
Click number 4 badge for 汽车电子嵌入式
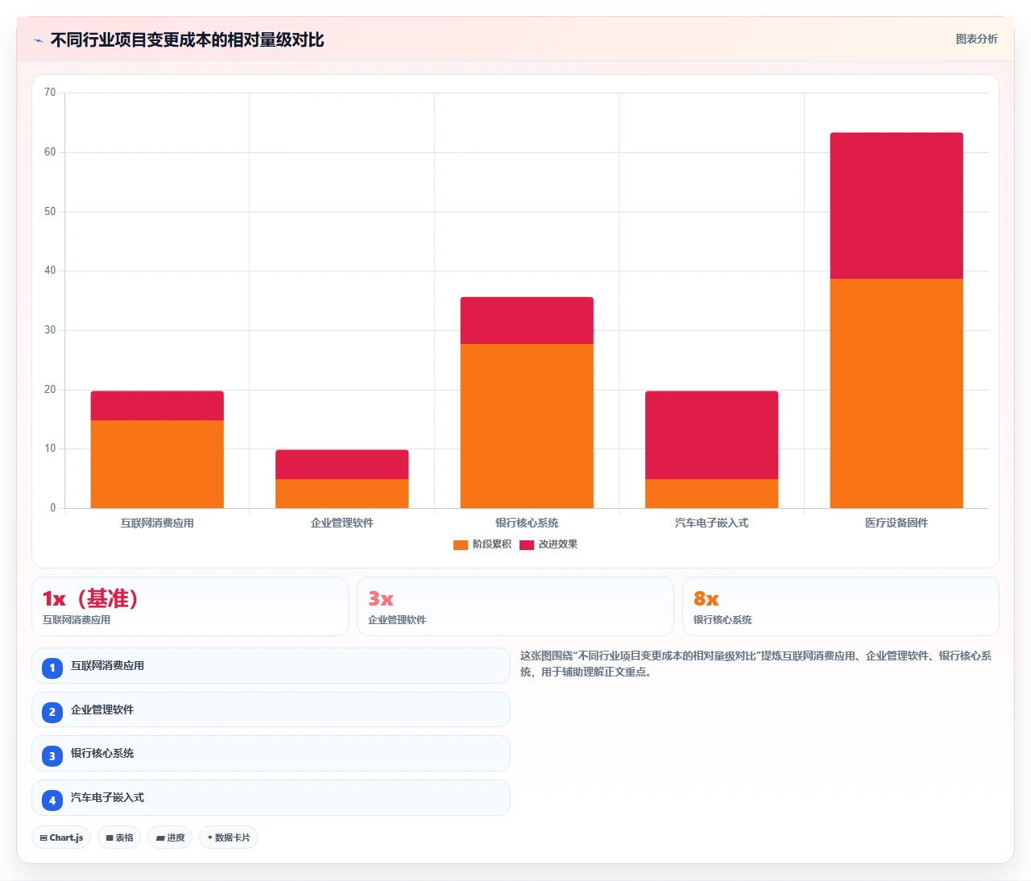[52, 800]
